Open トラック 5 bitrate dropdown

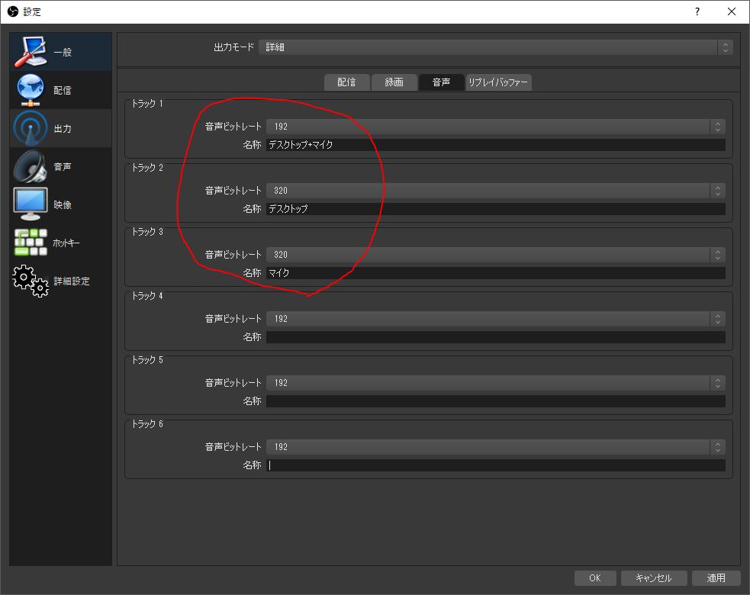[495, 383]
